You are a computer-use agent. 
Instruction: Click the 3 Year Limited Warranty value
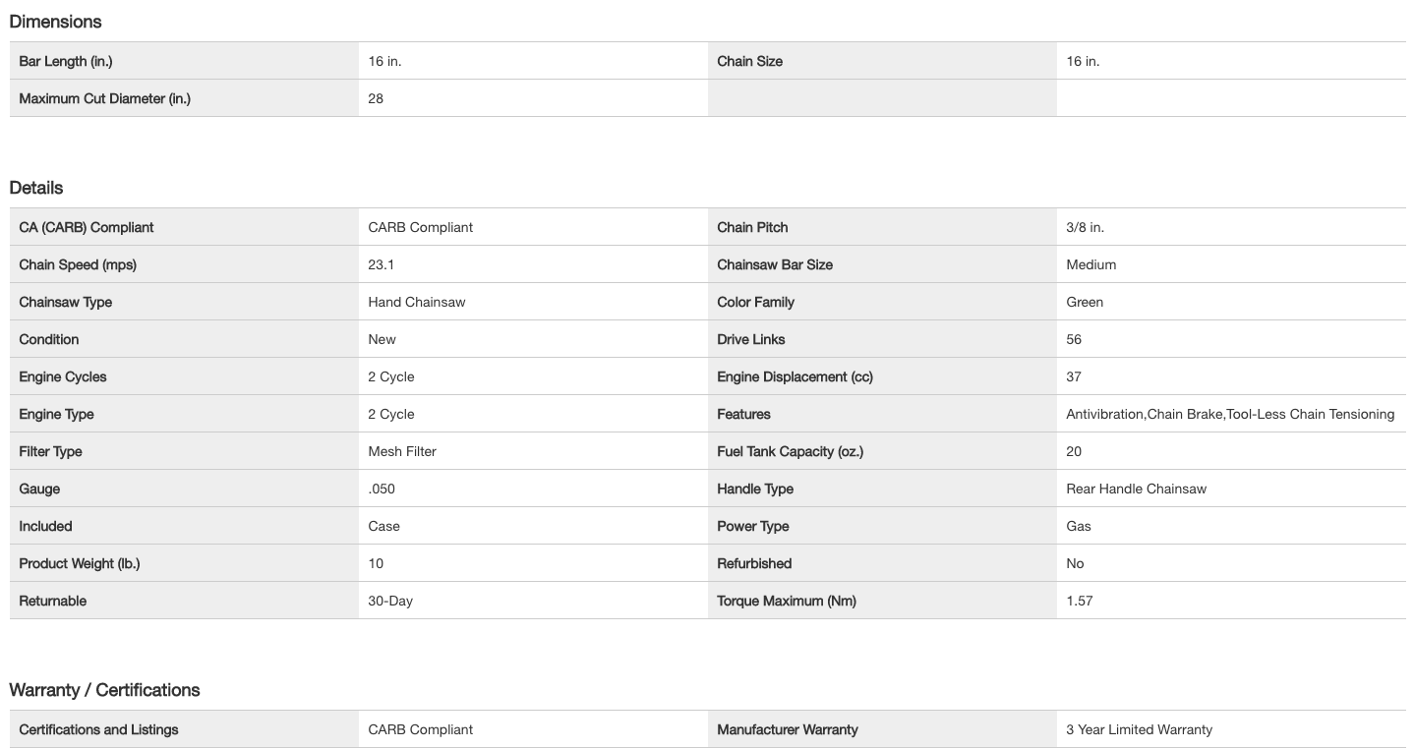pyautogui.click(x=1139, y=729)
